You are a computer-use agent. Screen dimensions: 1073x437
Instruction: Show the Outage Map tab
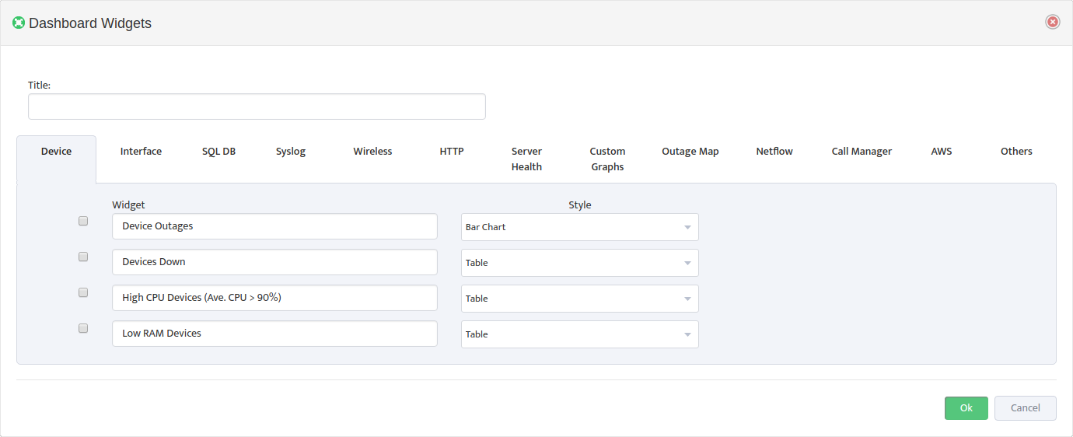coord(690,152)
